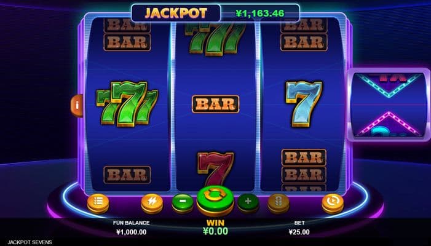The width and height of the screenshot is (431, 246).
Task: Select the center BAR symbol
Action: [x=215, y=104]
